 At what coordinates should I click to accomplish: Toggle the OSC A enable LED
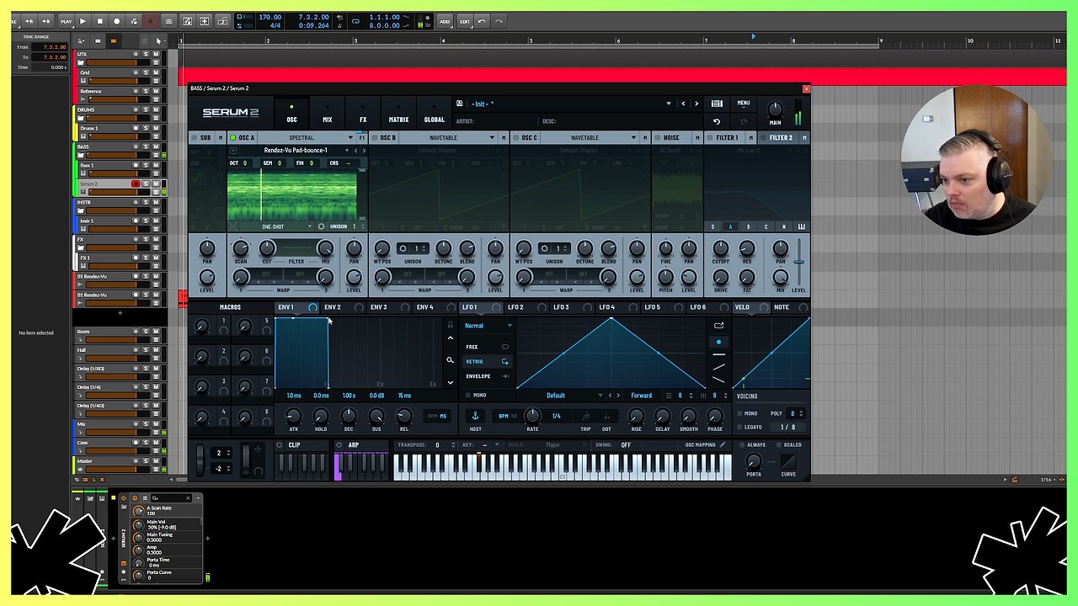pos(232,137)
